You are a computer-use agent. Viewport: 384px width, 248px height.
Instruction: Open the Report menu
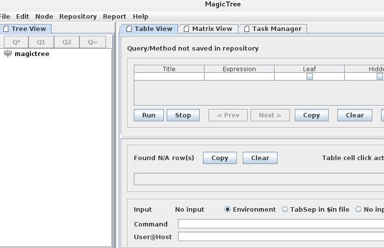point(114,16)
